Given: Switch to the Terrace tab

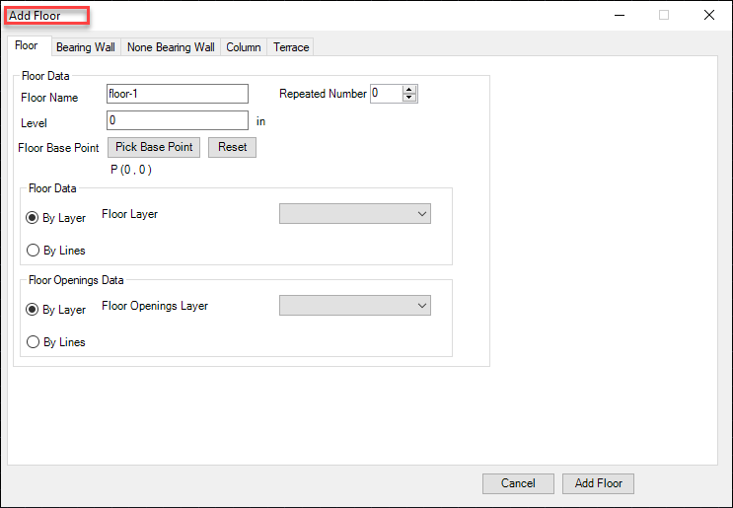Looking at the screenshot, I should coord(291,47).
